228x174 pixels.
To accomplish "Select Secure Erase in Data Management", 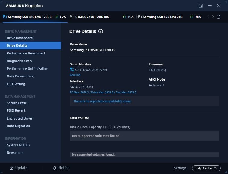I will pos(17,103).
